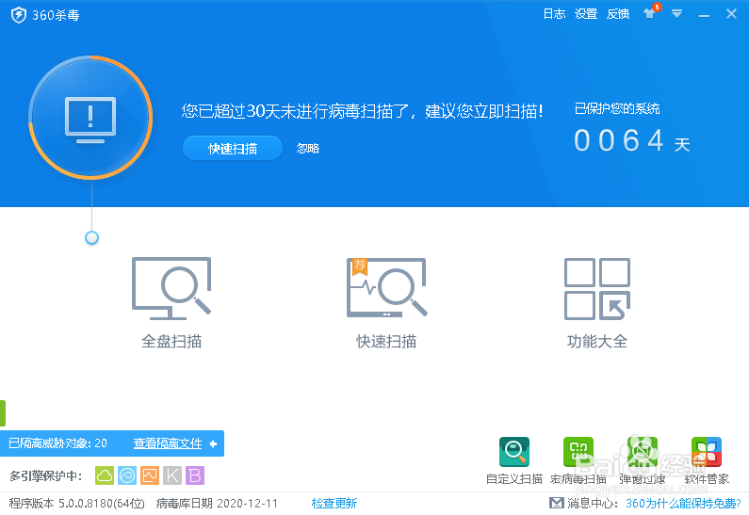Click 检查更新 check for updates link
Viewport: 749px width, 515px height.
point(334,504)
